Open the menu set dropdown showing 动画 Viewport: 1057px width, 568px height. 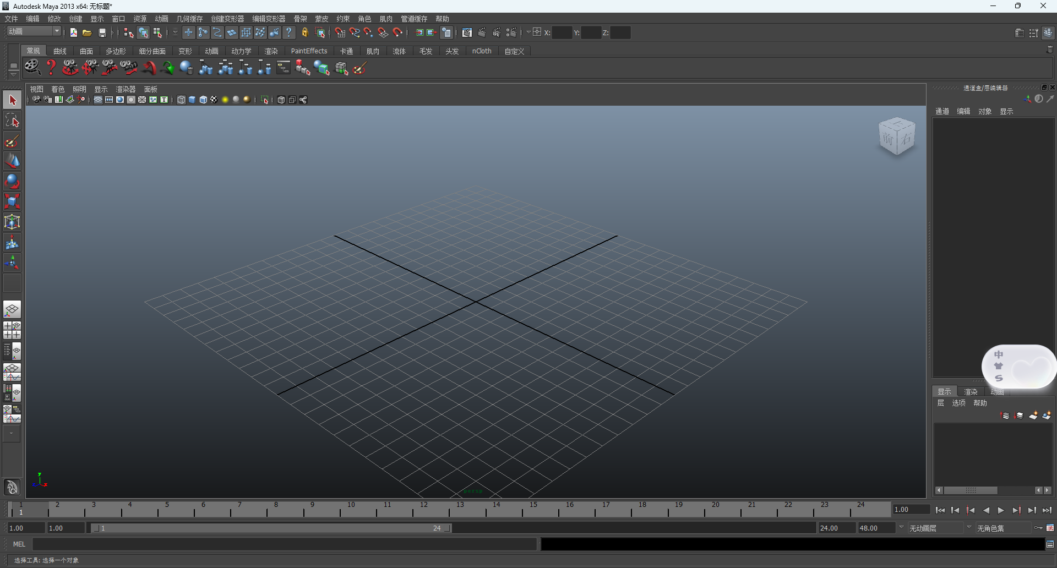33,31
